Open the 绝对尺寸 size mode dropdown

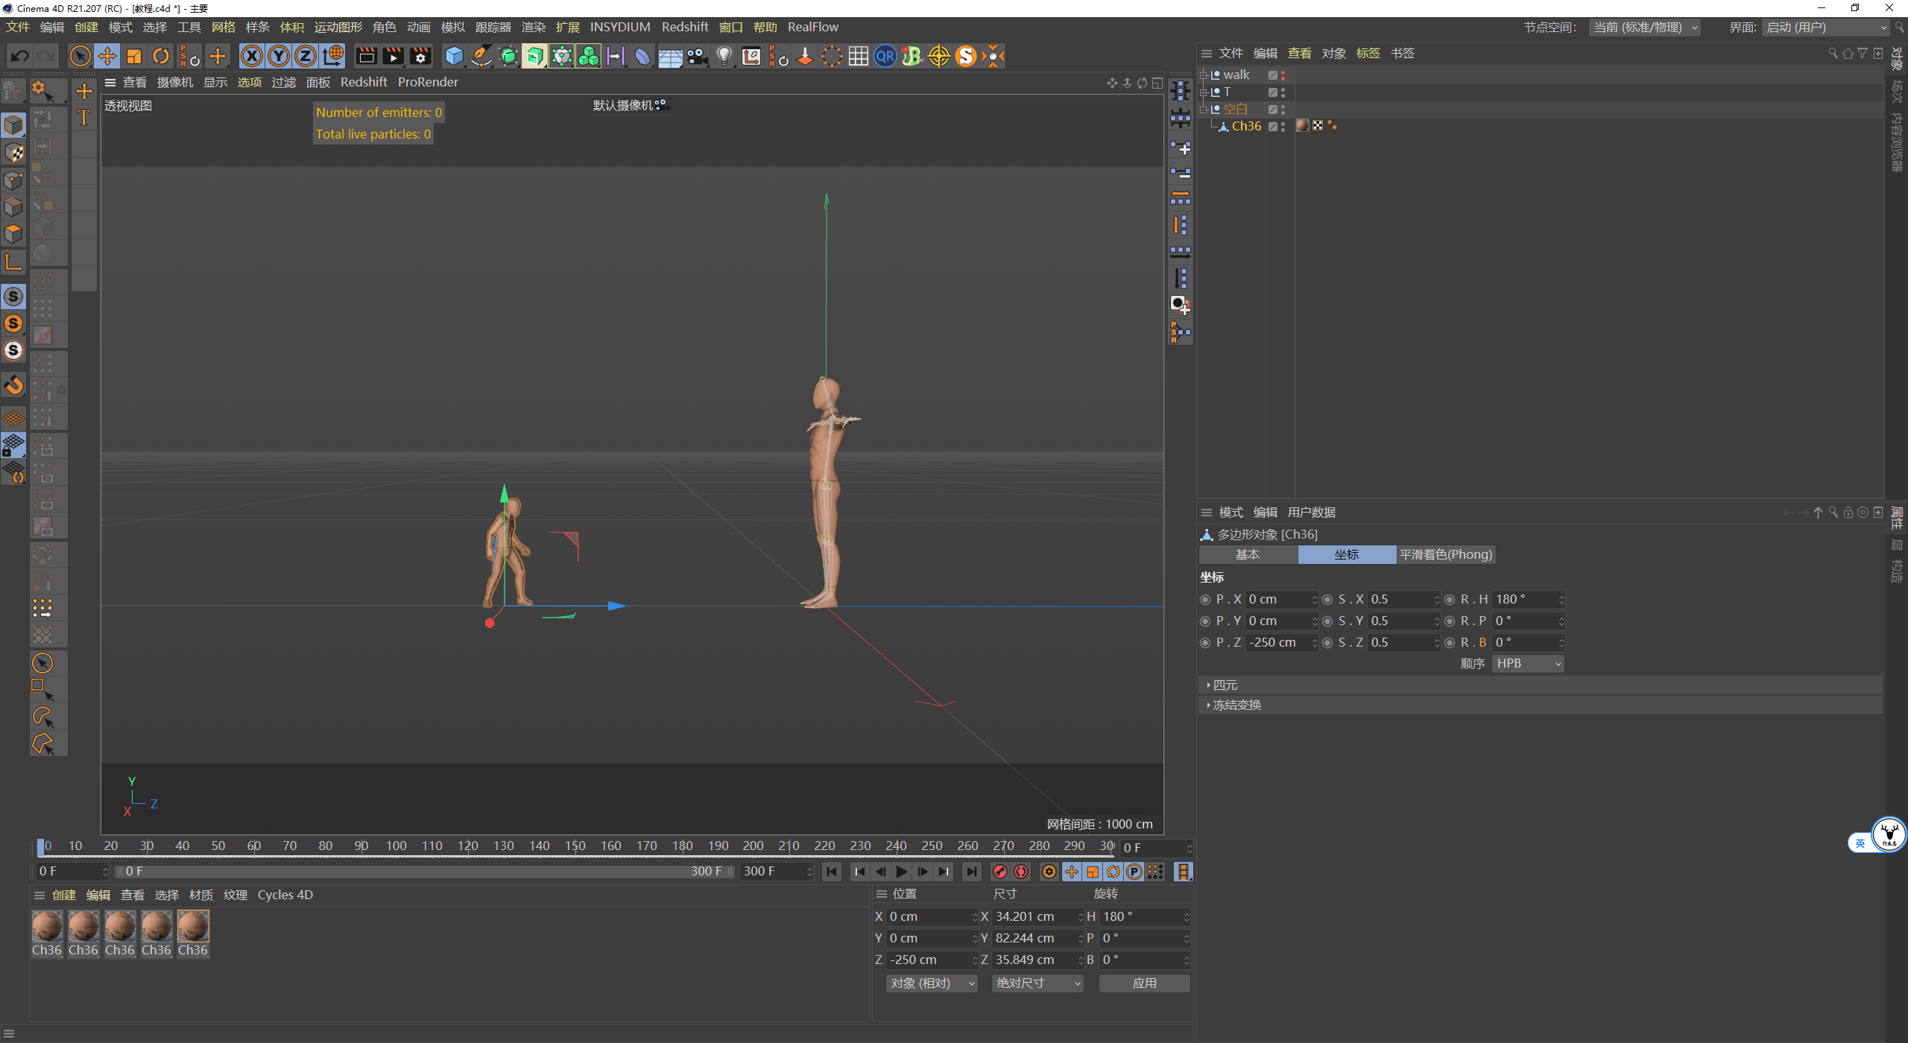click(x=1037, y=983)
